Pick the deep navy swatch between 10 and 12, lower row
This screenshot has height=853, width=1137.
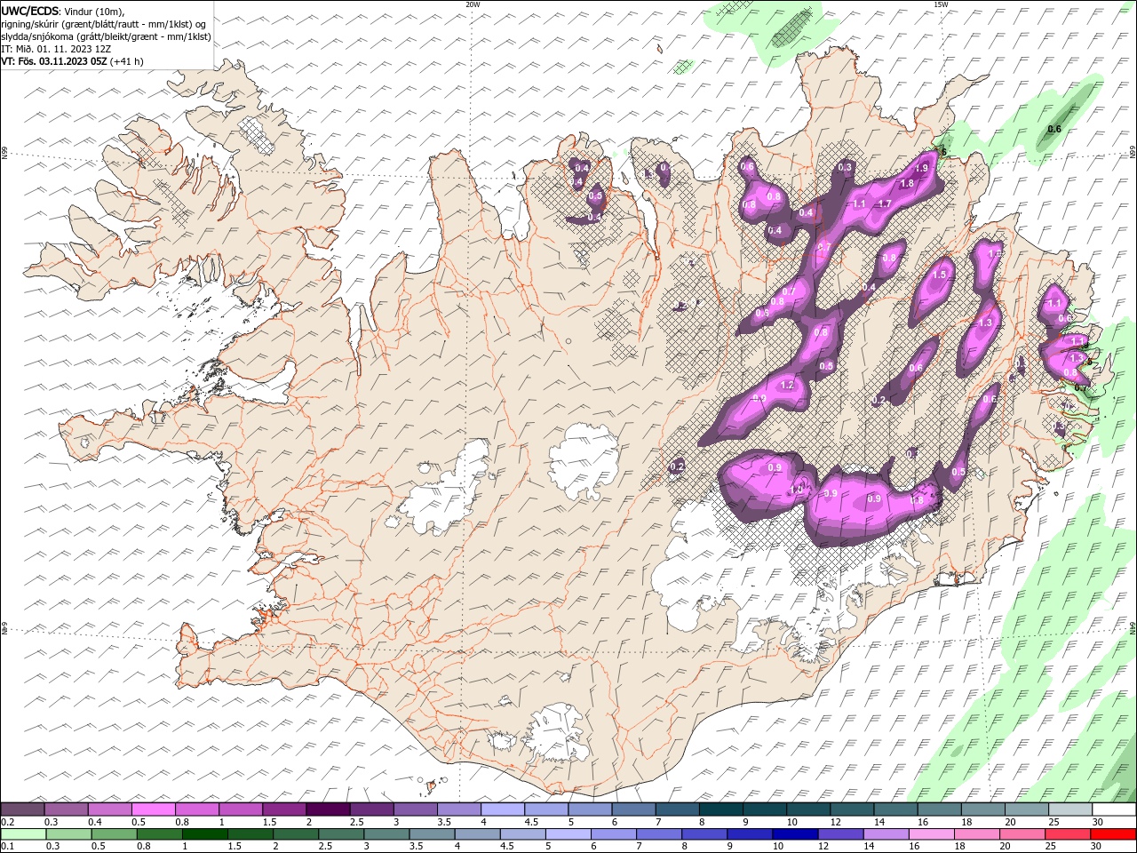[x=794, y=834]
